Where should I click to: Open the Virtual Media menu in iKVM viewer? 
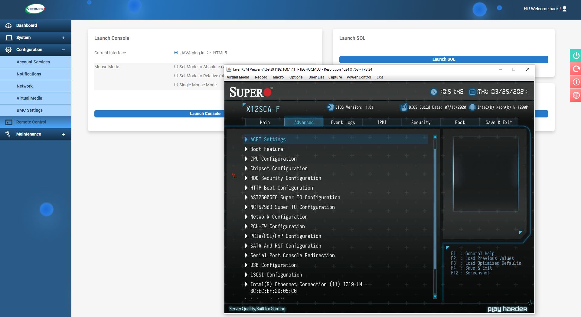238,77
